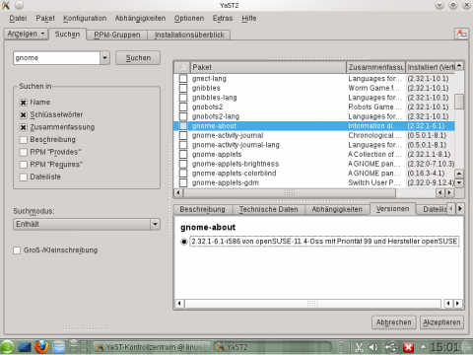This screenshot has height=355, width=473.
Task: Enable the RPM "Requires" checkbox
Action: click(23, 165)
